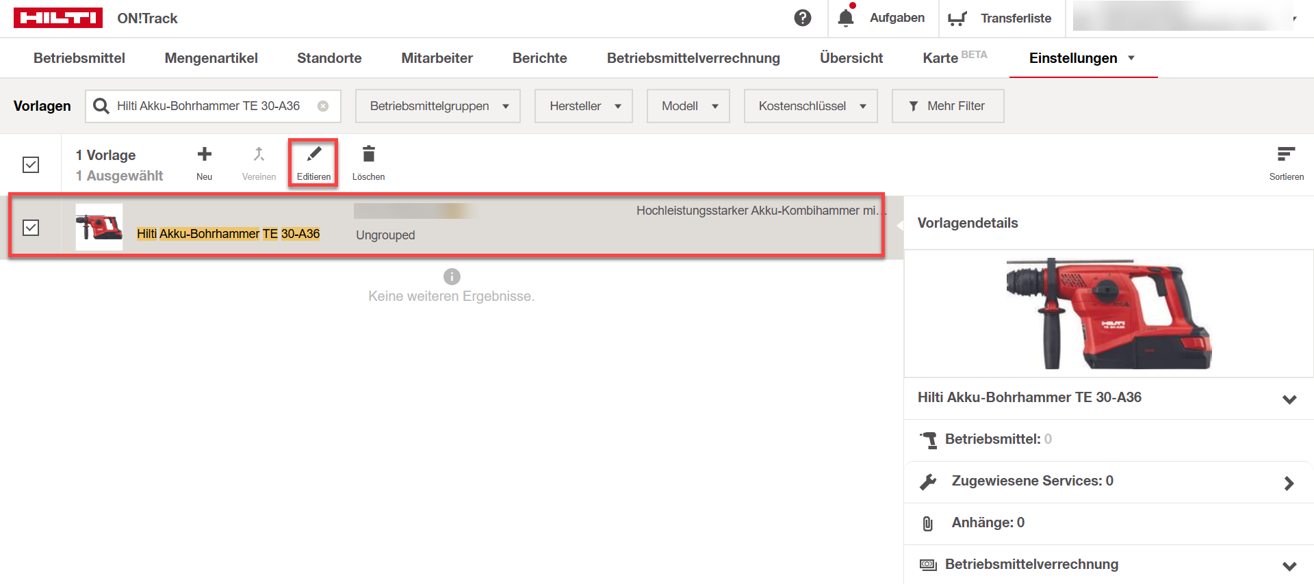
Task: Clear the Vorlagen search text
Action: 323,106
